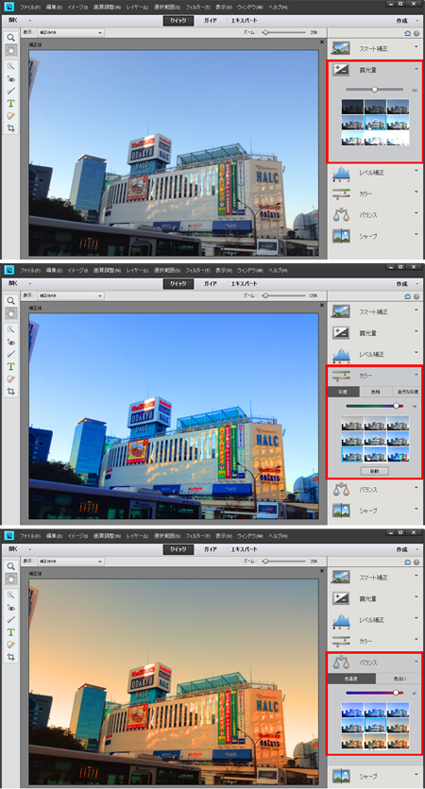
Task: Open the レイヤー menu in the middle window
Action: tap(137, 271)
